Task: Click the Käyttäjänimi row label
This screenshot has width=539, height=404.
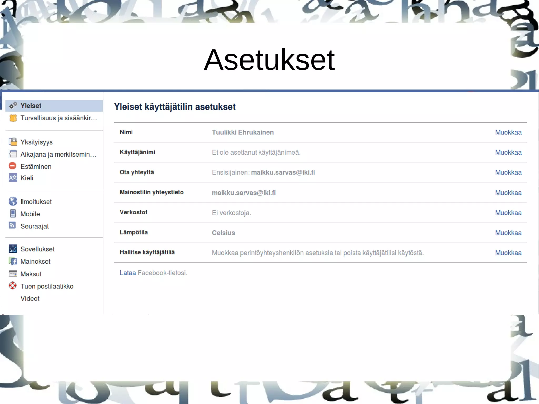Action: click(x=137, y=152)
